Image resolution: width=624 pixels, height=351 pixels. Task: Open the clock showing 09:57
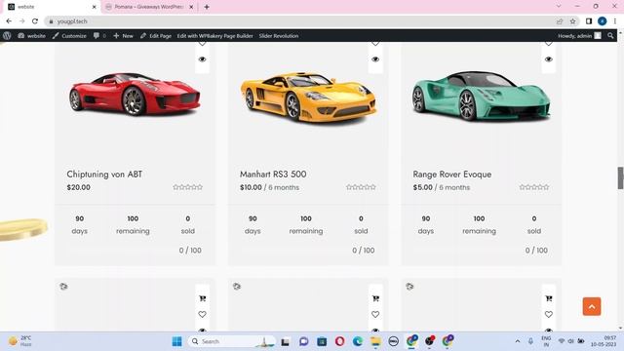(604, 341)
